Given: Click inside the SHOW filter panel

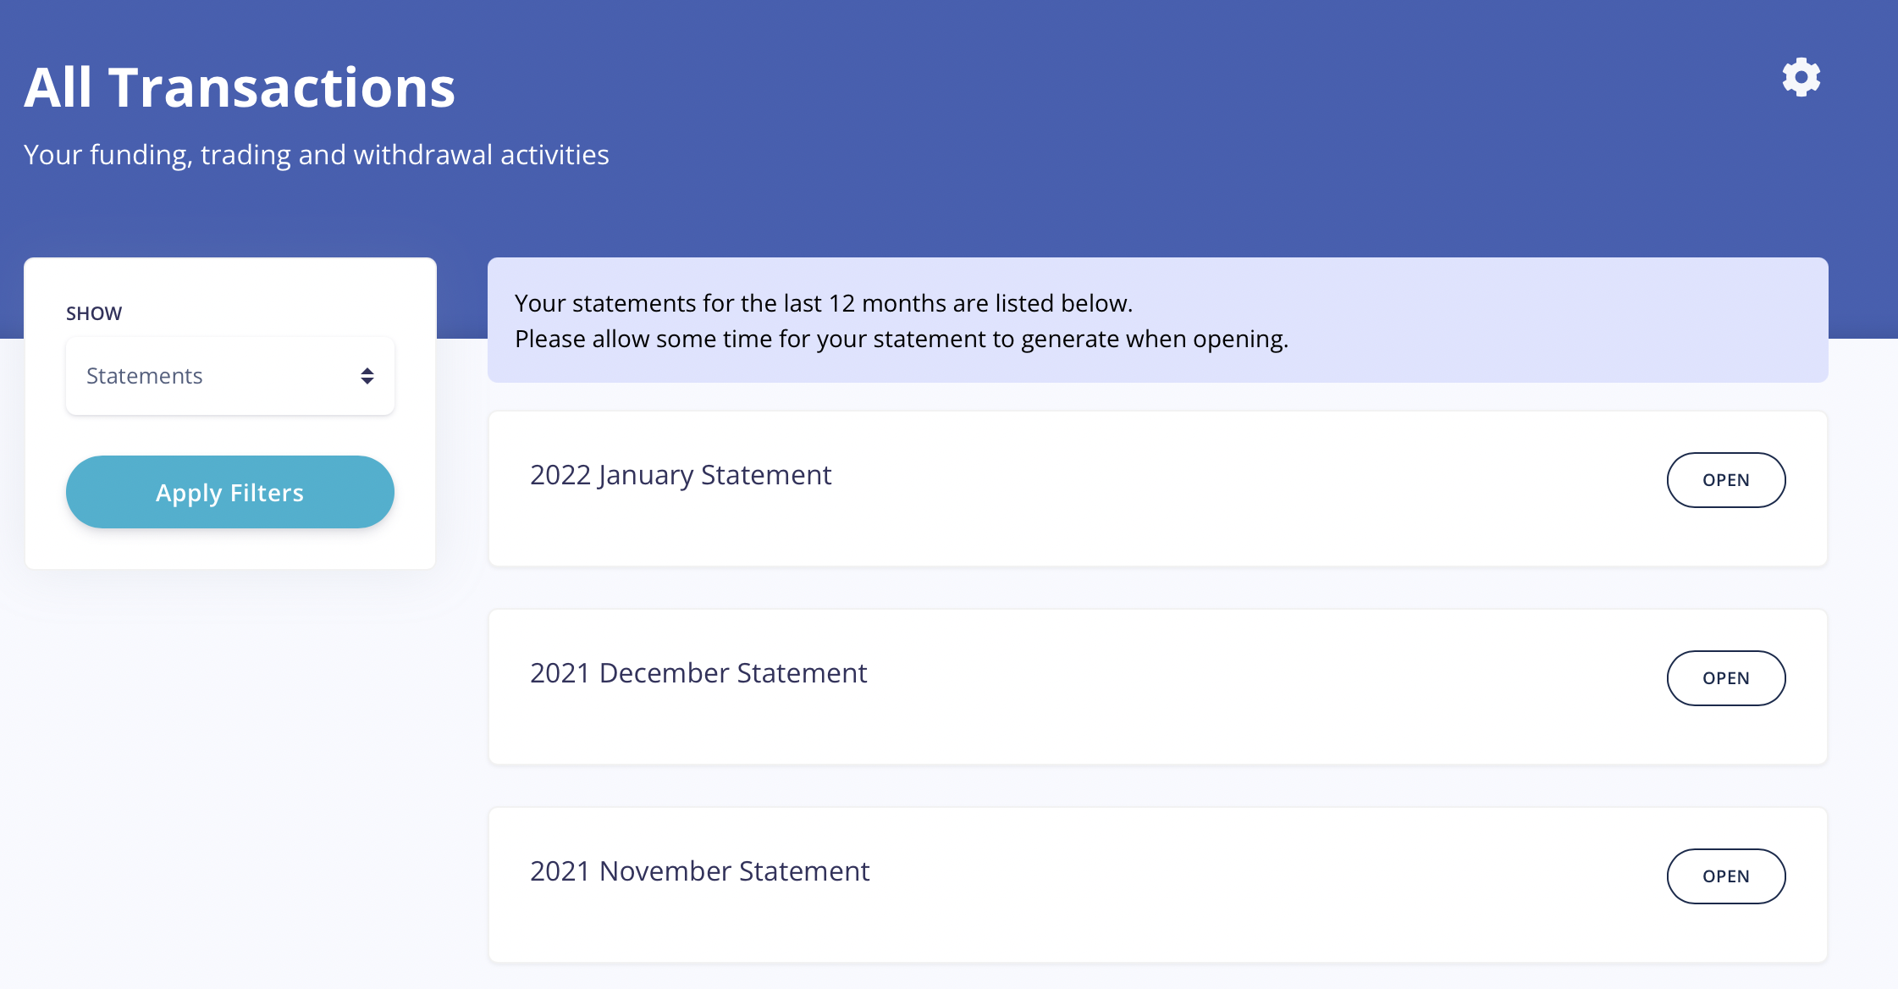Looking at the screenshot, I should pyautogui.click(x=229, y=415).
